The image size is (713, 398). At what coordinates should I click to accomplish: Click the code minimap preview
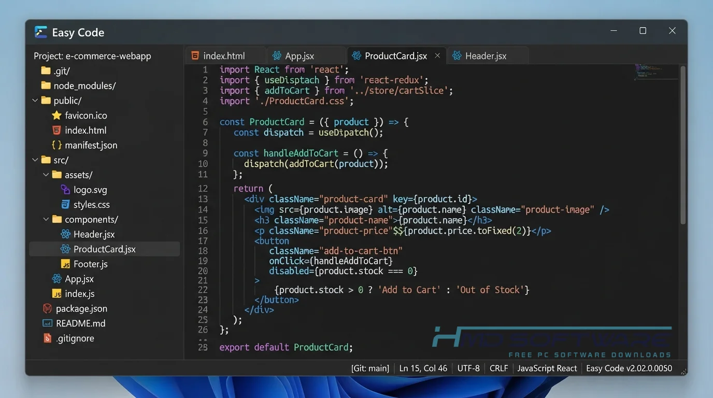pyautogui.click(x=656, y=73)
